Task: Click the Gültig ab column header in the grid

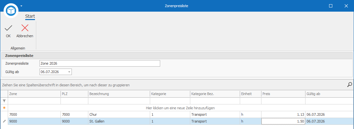Action: 329,94
